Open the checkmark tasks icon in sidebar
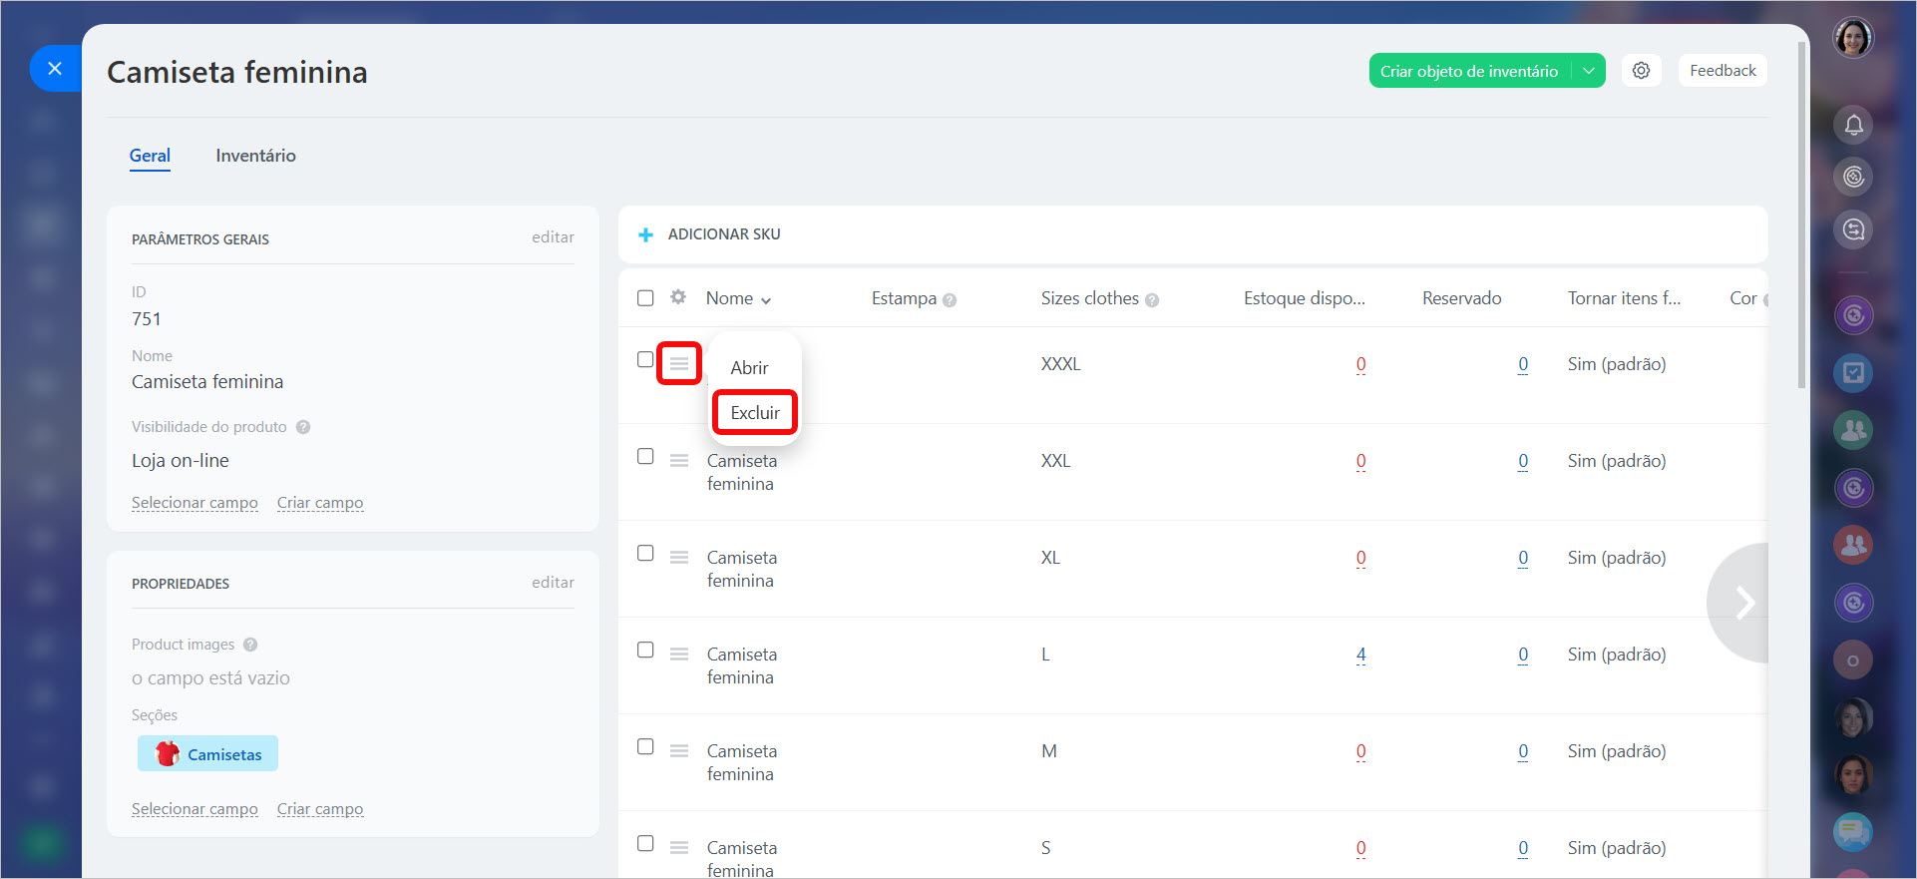 (1853, 373)
